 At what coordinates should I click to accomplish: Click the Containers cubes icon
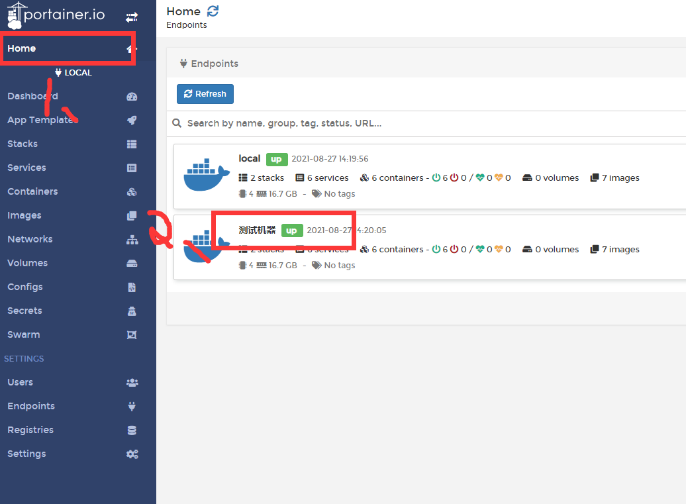pyautogui.click(x=132, y=192)
